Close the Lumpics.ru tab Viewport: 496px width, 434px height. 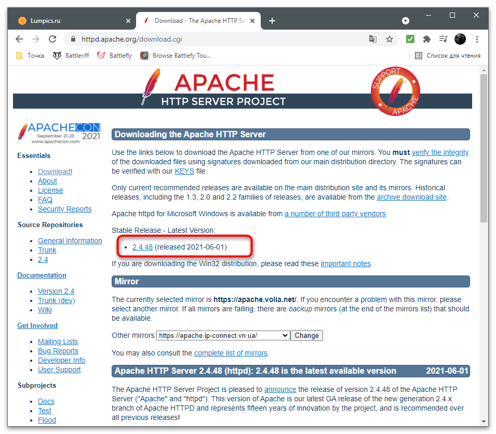click(128, 21)
